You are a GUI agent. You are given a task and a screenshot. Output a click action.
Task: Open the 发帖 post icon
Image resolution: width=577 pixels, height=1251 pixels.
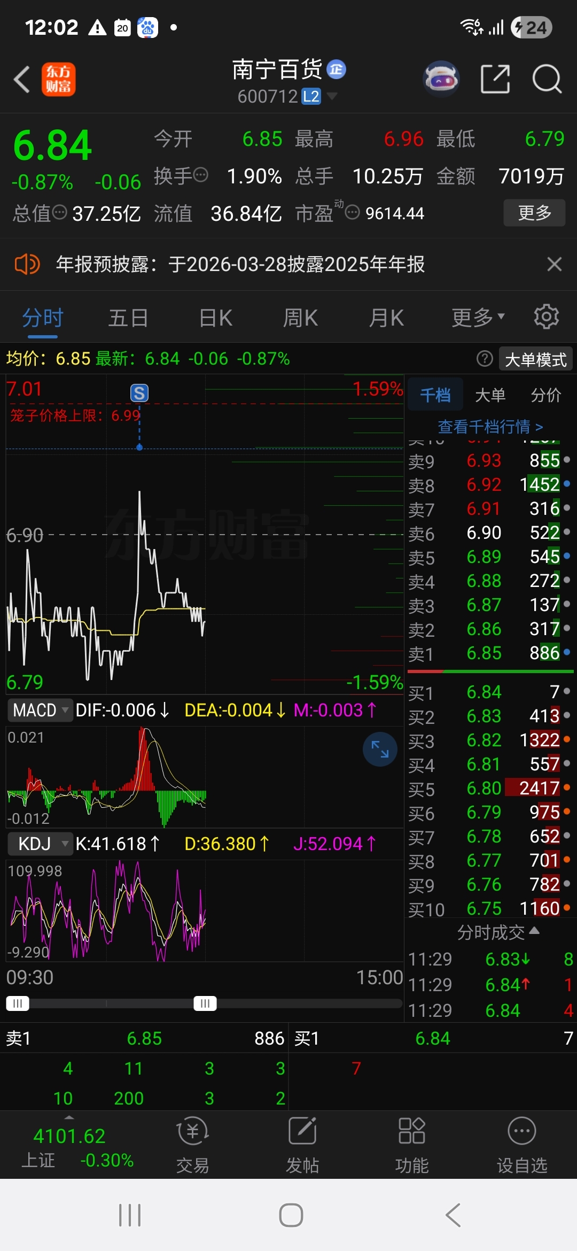coord(302,1145)
